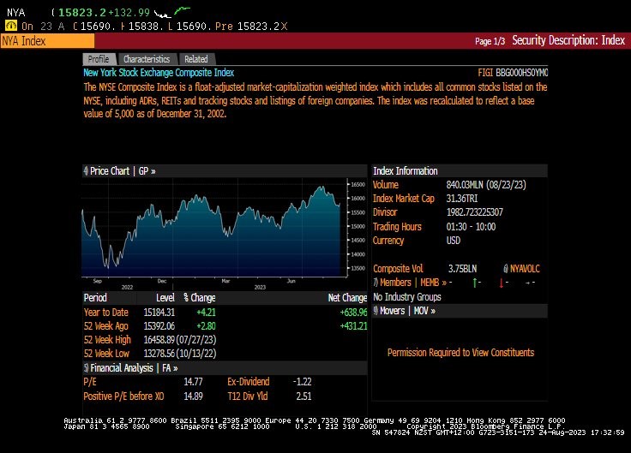
Task: Click the Period column header
Action: coord(95,298)
